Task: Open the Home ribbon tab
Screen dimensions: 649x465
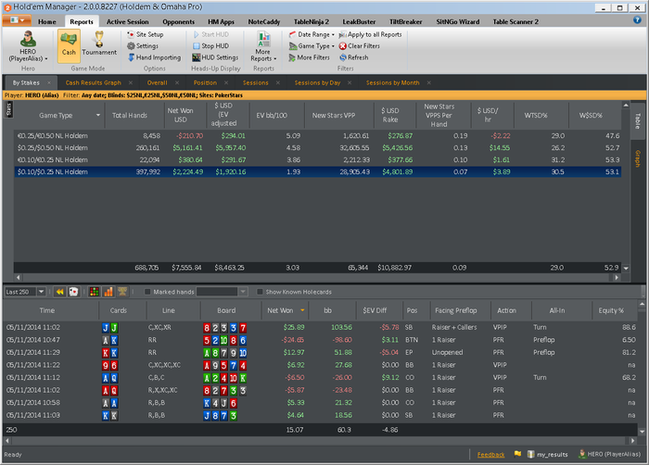Action: pos(47,22)
